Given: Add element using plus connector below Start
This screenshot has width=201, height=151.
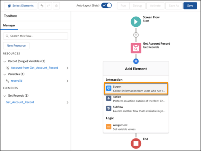Looking at the screenshot, I should click(x=136, y=35).
